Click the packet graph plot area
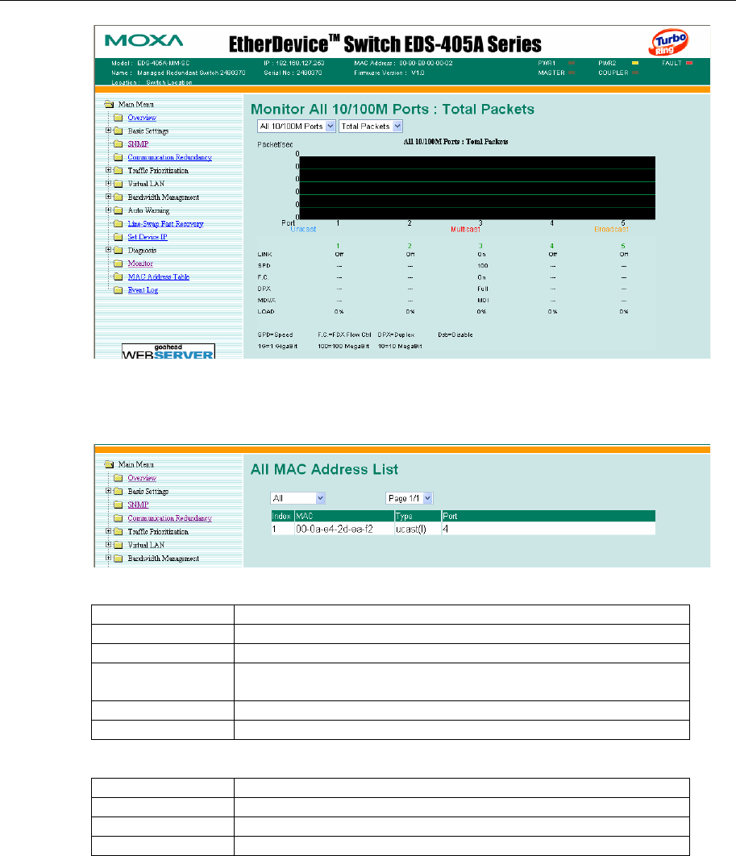This screenshot has width=736, height=856. point(477,189)
